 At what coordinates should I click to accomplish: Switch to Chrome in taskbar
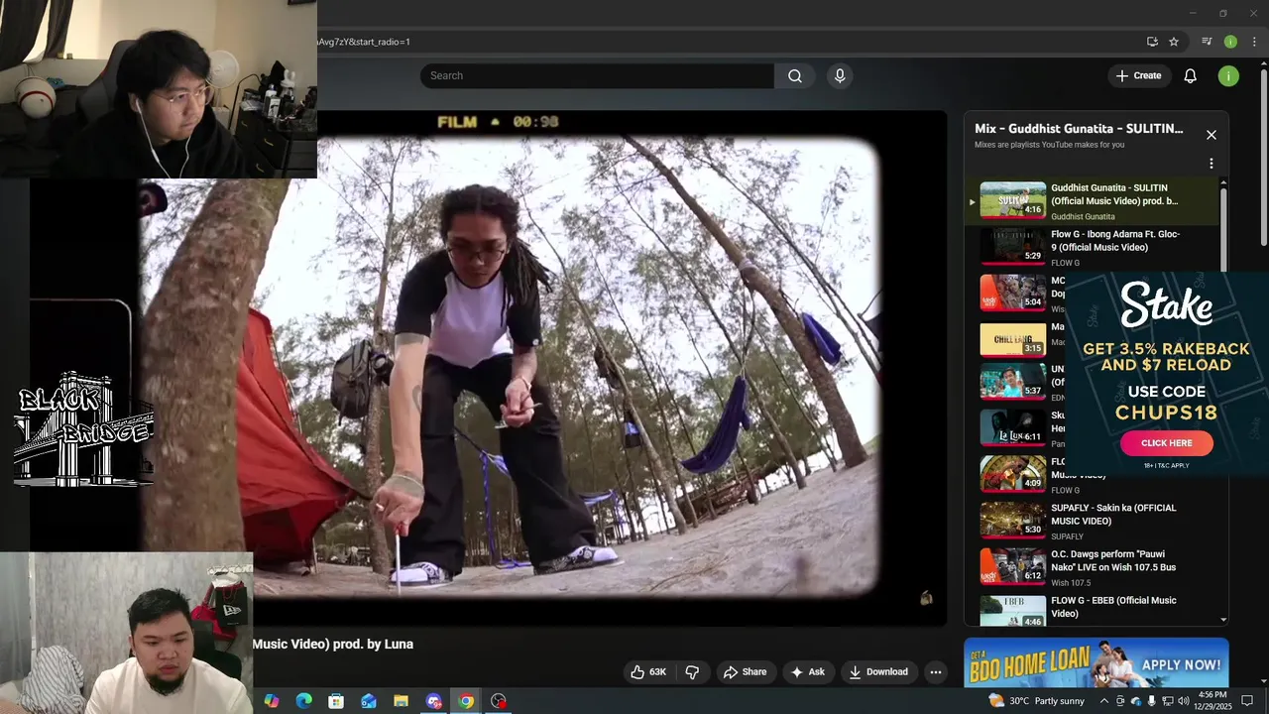click(x=466, y=701)
